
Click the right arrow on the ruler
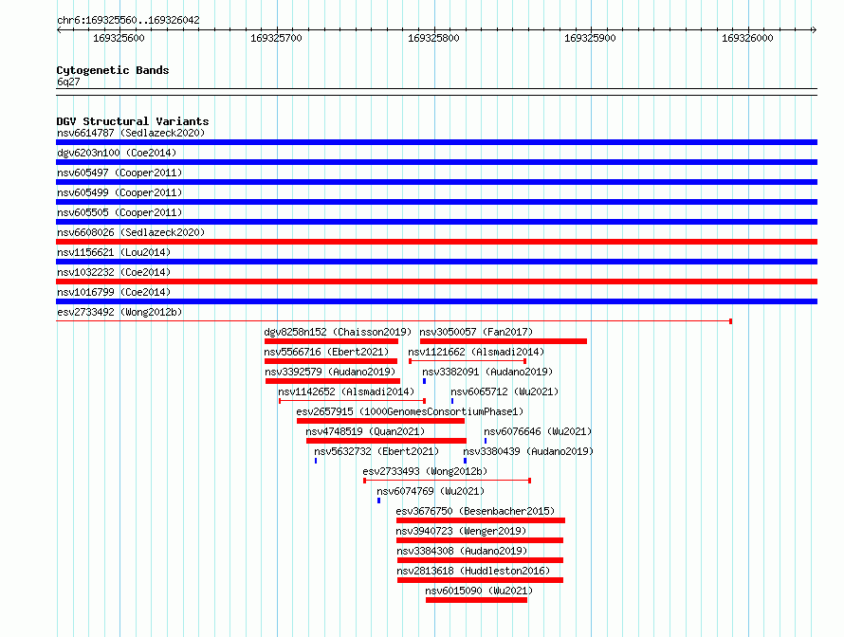coord(814,29)
